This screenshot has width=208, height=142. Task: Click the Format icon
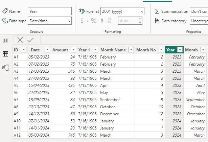(82, 11)
